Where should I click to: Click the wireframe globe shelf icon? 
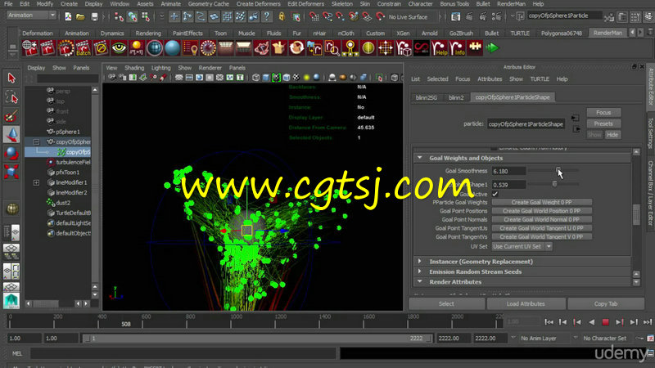(x=154, y=48)
